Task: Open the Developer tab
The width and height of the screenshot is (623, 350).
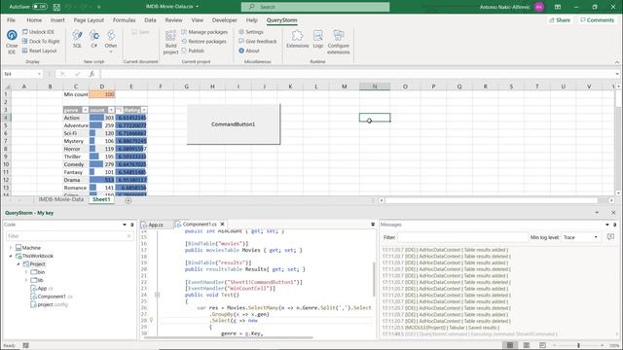Action: click(225, 19)
